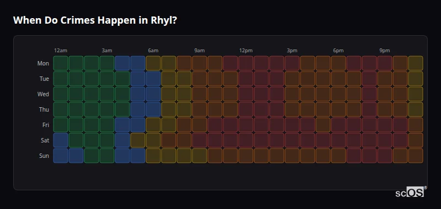Screen dimensions: 441x209
Task: Click the Thursday 6am blue cell
Action: pos(153,109)
